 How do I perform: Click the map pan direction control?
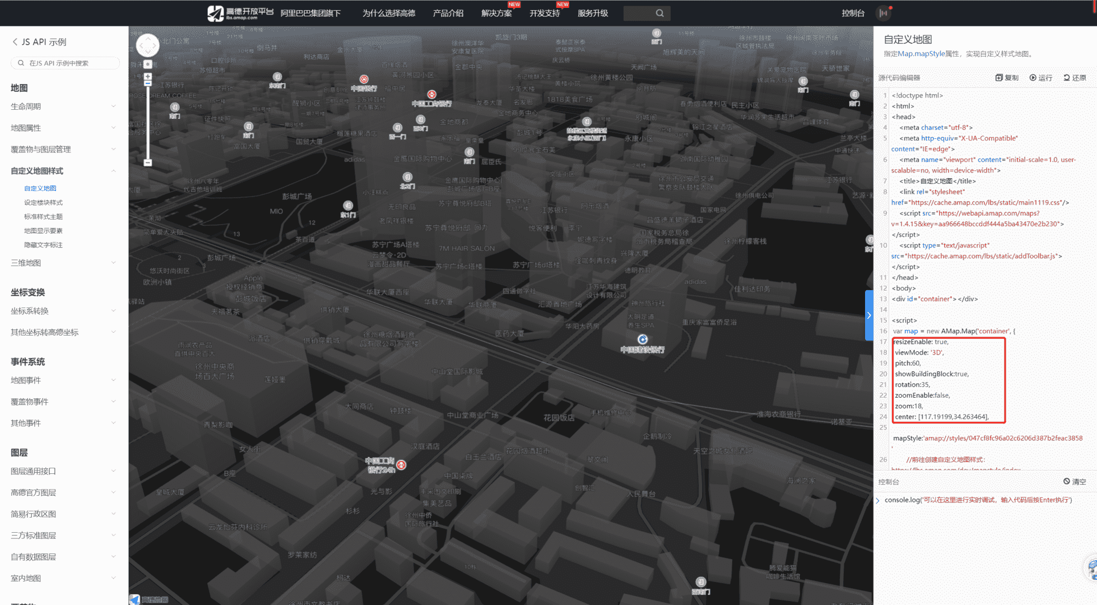coord(148,45)
